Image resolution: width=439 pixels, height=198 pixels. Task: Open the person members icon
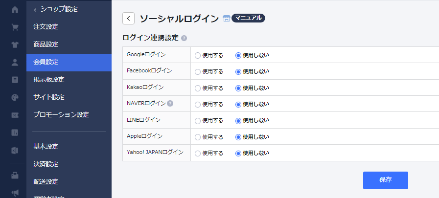(x=15, y=62)
